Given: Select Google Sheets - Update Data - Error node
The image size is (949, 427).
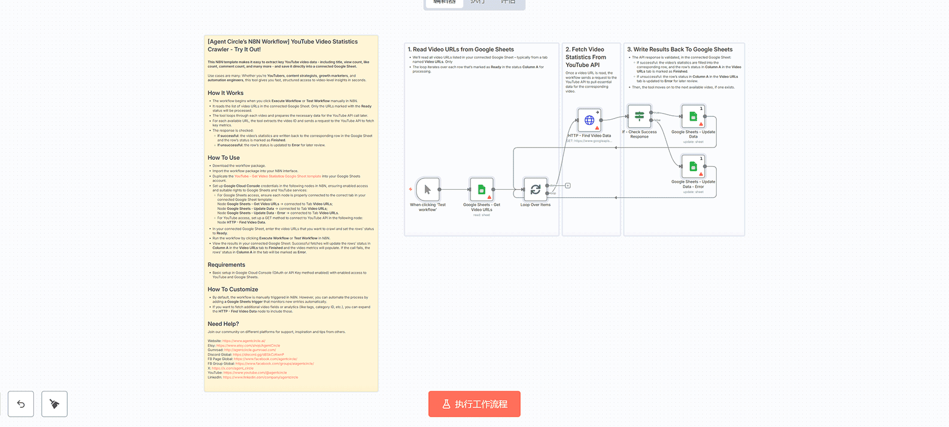Looking at the screenshot, I should [693, 167].
